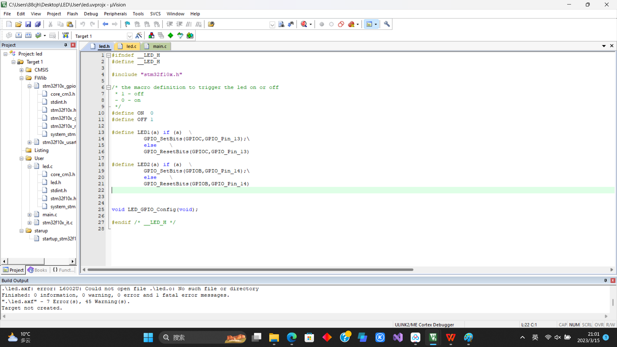Save all open files
This screenshot has width=617, height=347.
point(38,24)
